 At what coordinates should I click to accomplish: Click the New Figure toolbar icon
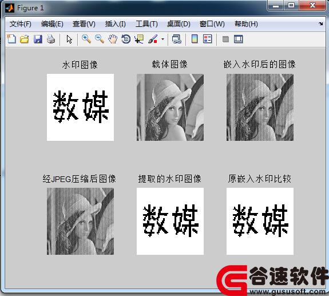(11, 39)
